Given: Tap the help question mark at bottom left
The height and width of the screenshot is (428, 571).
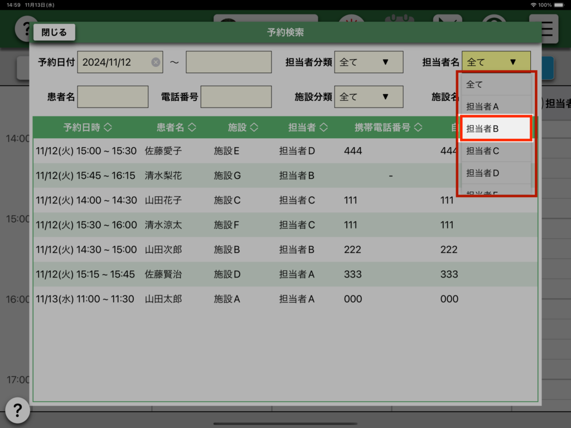Looking at the screenshot, I should pyautogui.click(x=17, y=411).
